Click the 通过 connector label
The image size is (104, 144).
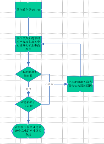coord(28,89)
